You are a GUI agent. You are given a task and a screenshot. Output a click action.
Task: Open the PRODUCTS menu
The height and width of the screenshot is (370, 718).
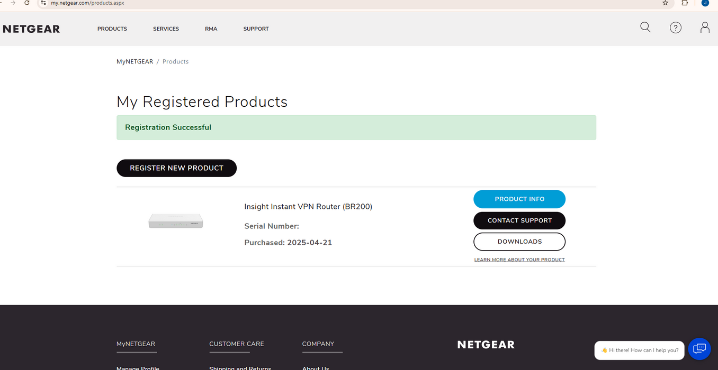[x=112, y=29]
